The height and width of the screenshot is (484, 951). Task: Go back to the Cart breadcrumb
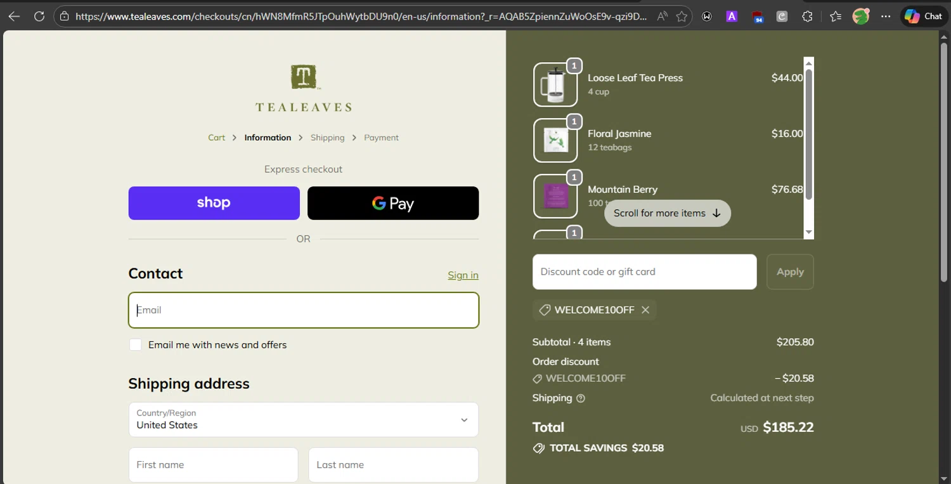(217, 138)
